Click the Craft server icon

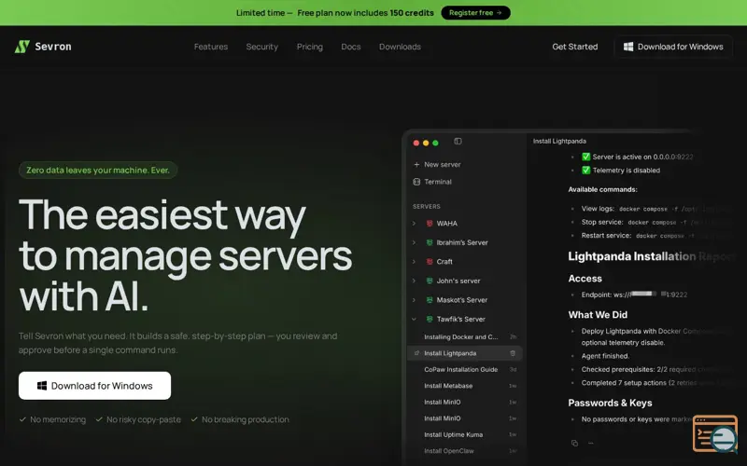430,262
